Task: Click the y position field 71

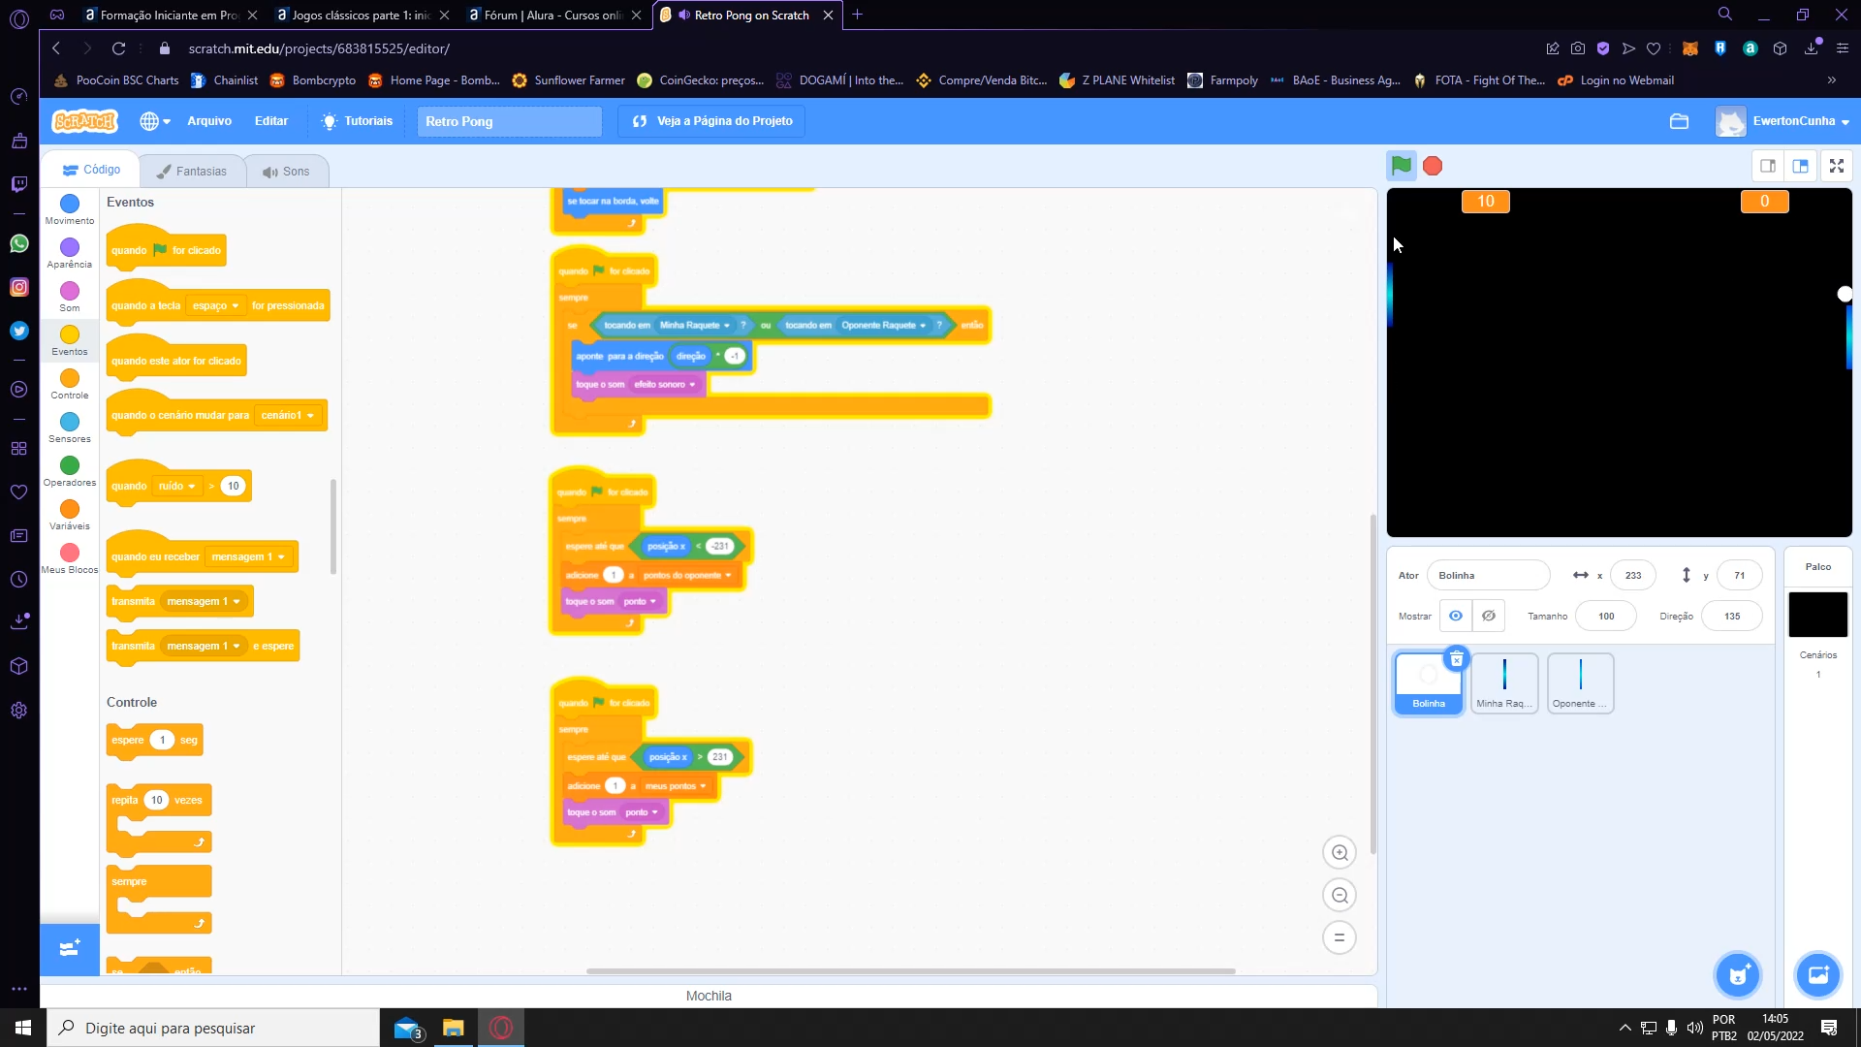Action: (x=1740, y=575)
